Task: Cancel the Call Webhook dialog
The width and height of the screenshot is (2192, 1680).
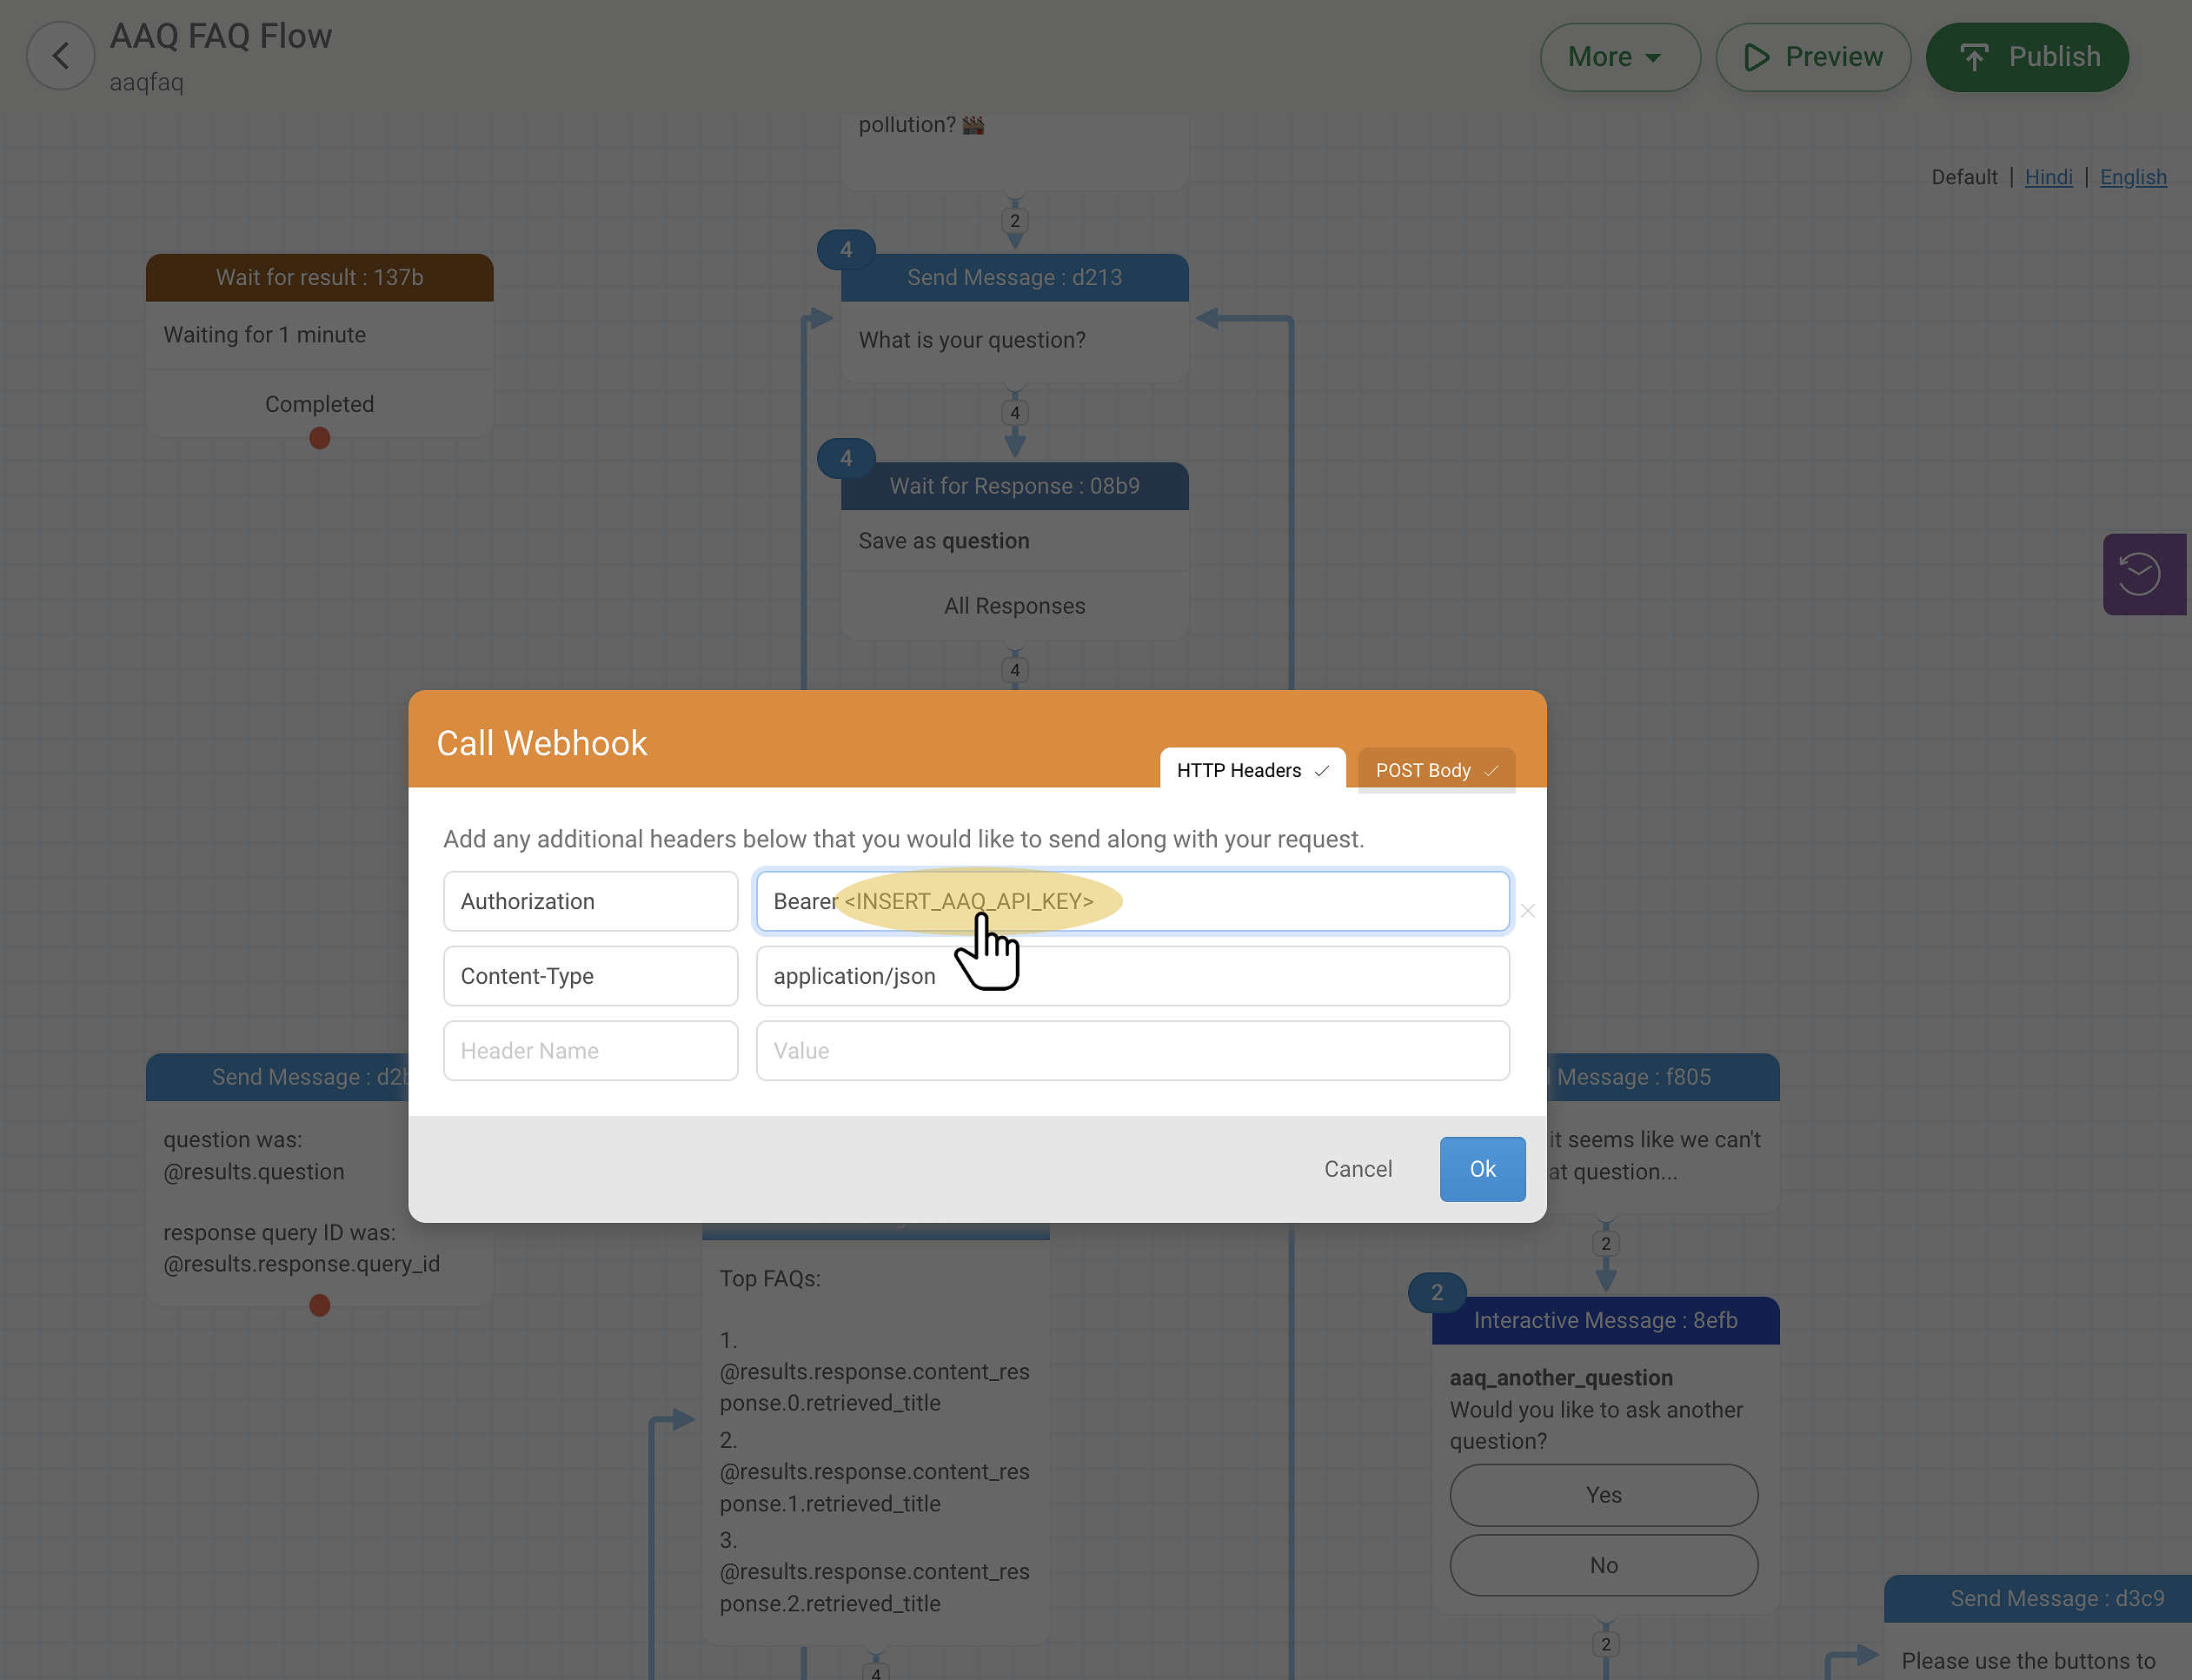Action: [x=1357, y=1169]
